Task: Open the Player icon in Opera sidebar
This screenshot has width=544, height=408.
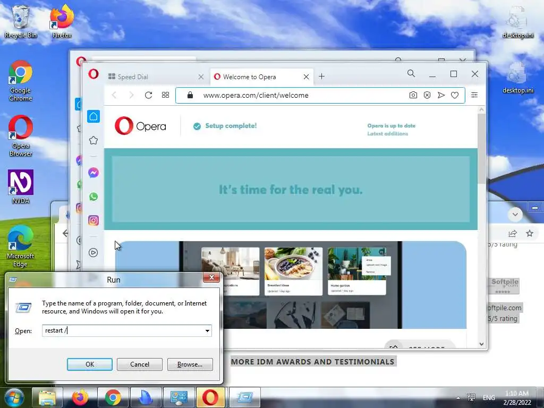Action: [x=93, y=252]
